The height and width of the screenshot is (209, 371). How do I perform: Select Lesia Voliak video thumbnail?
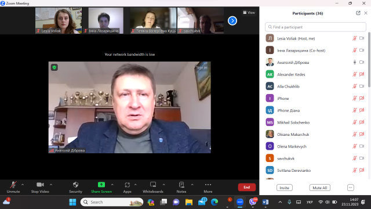(59, 21)
